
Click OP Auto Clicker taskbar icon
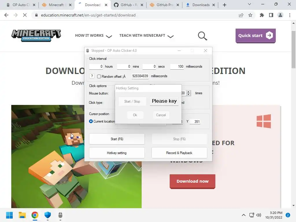pyautogui.click(x=60, y=215)
